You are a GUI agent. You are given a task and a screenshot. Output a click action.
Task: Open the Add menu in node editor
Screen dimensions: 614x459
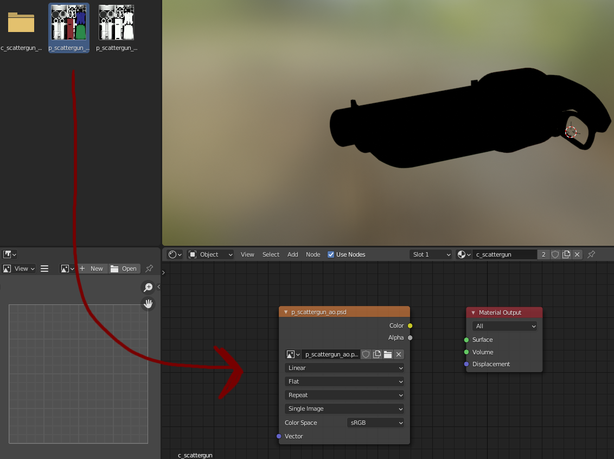[292, 254]
